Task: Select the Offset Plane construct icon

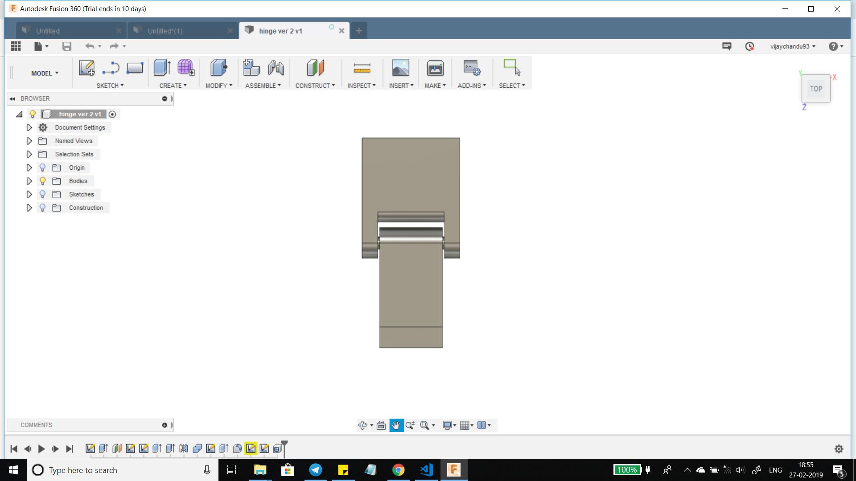Action: coord(315,68)
